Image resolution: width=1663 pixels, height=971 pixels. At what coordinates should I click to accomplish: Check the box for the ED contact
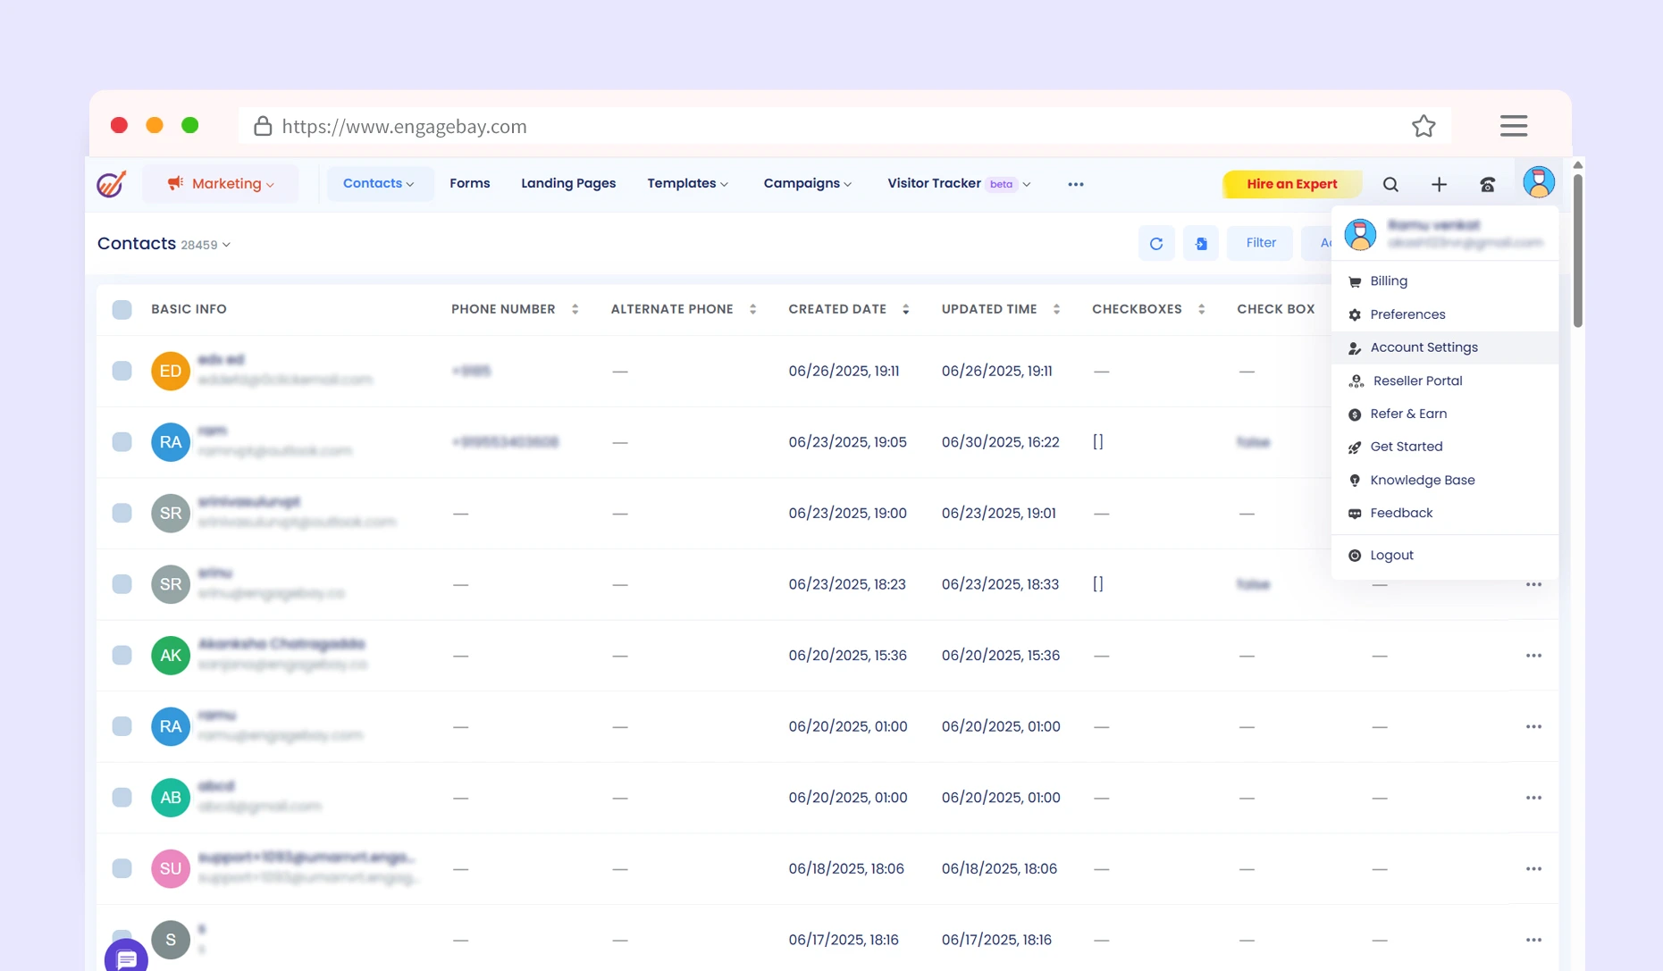click(122, 371)
